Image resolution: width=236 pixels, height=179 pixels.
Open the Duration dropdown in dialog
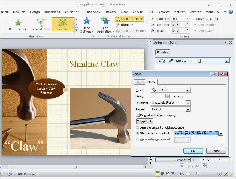(x=188, y=103)
